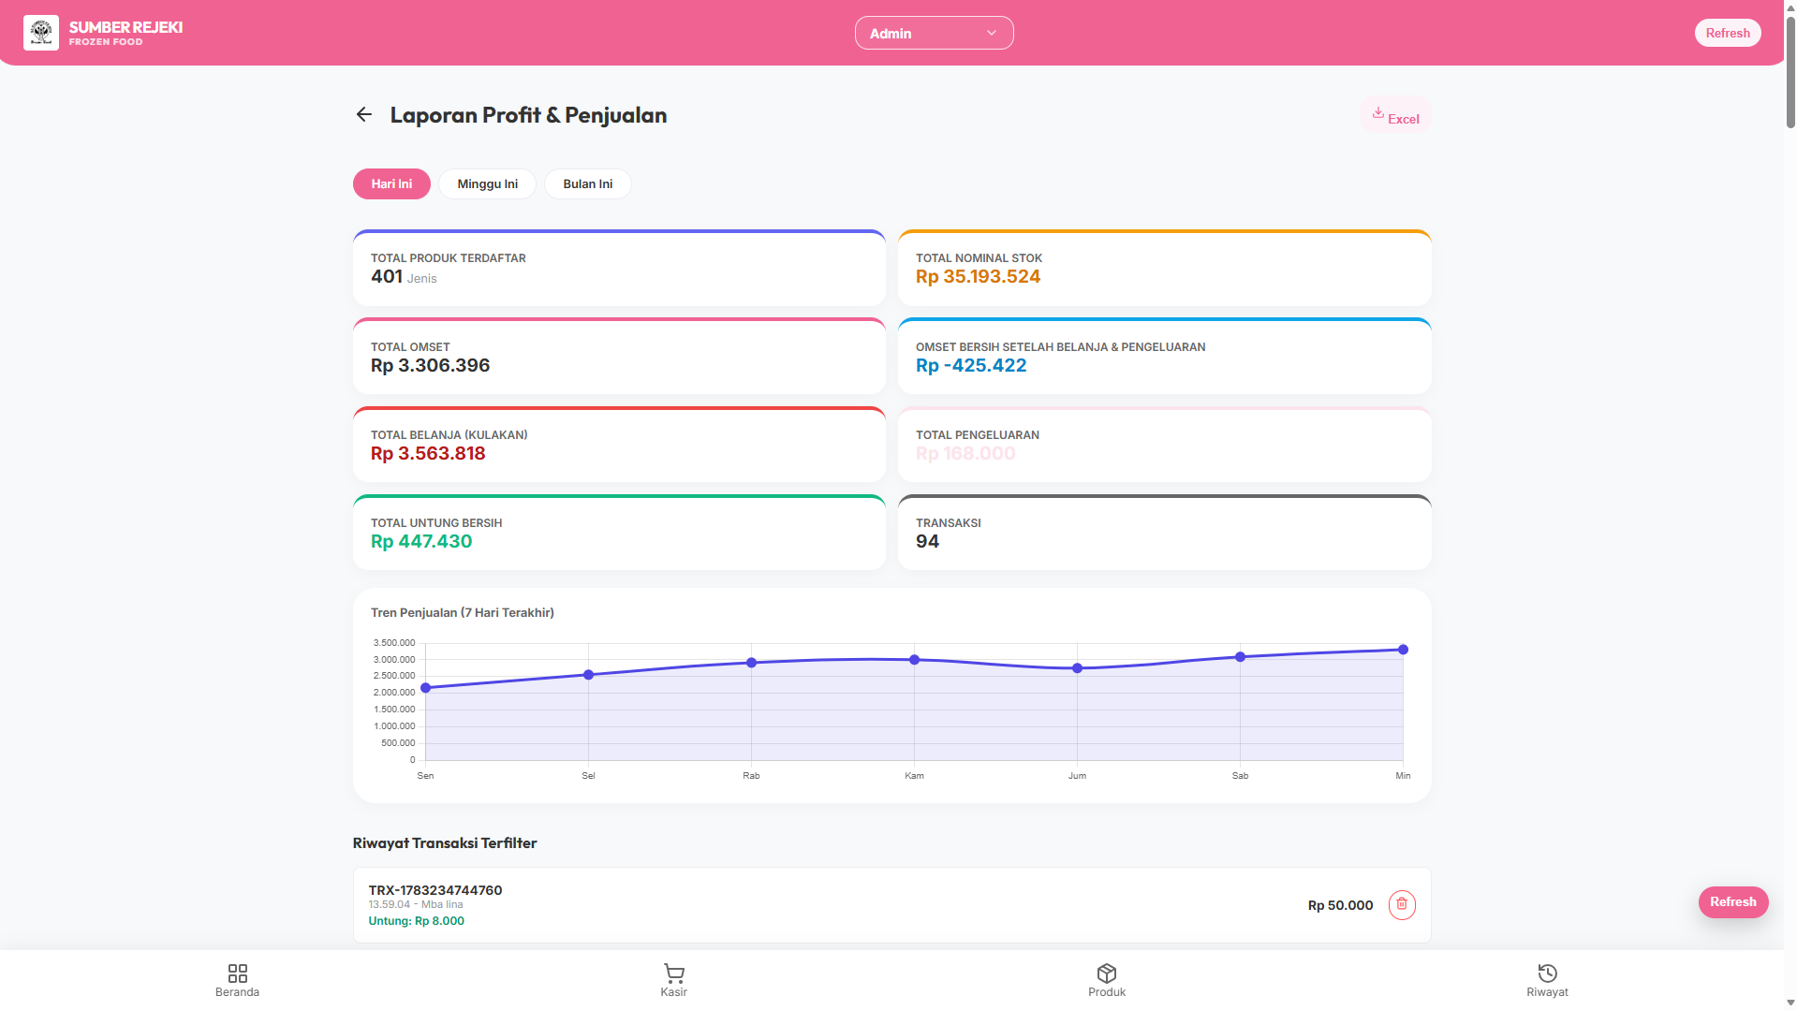Click the Sumber Rejeki logo icon

pyautogui.click(x=41, y=33)
